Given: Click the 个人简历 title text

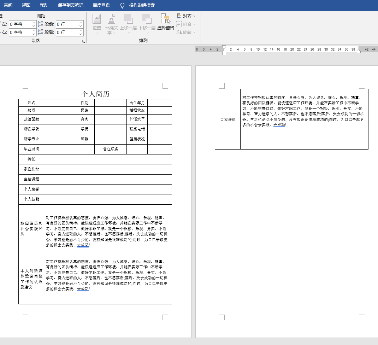Looking at the screenshot, I should coord(95,94).
